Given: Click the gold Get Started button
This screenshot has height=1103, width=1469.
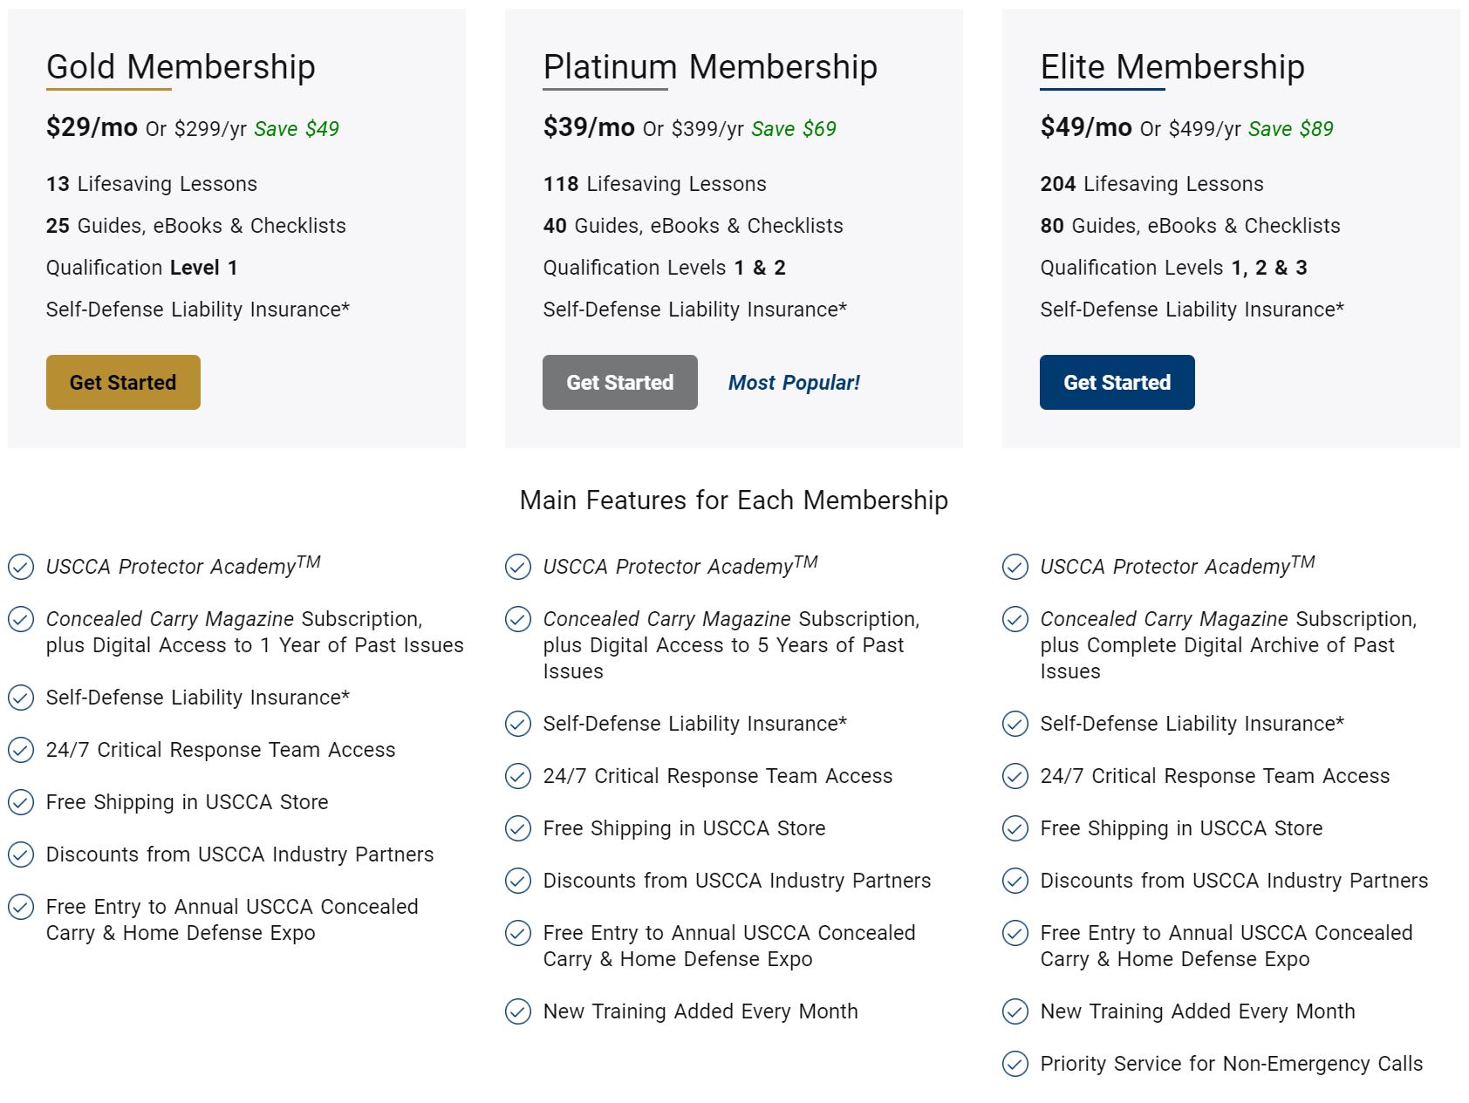Looking at the screenshot, I should (x=123, y=382).
